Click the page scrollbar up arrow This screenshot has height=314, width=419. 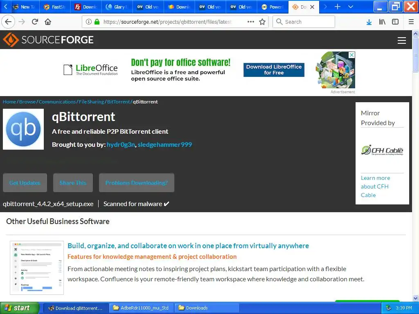tap(416, 34)
